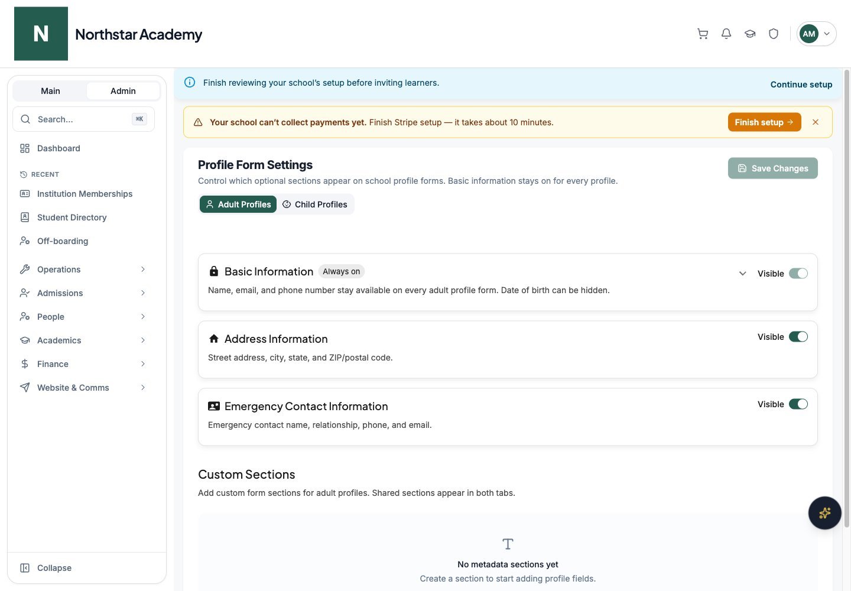This screenshot has height=591, width=851.
Task: Click the page vertical scrollbar
Action: point(846,298)
